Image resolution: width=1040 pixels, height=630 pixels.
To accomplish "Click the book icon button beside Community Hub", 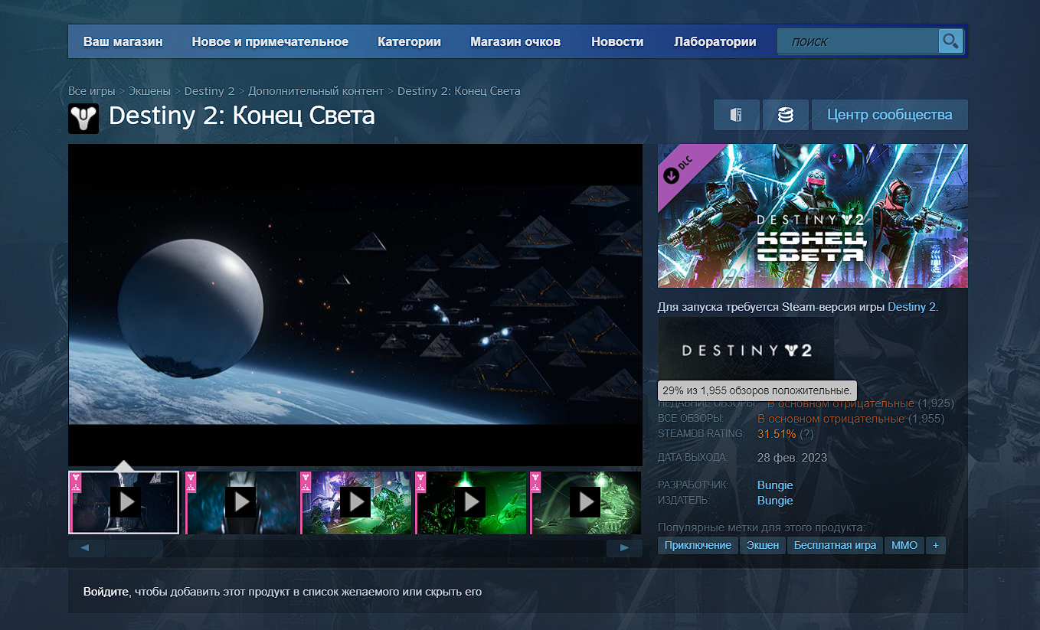I will pos(736,115).
